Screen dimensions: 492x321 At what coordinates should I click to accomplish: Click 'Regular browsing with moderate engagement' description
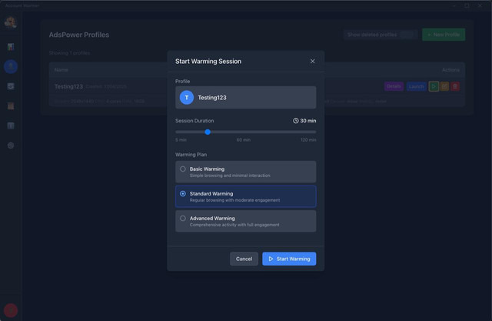(x=234, y=200)
